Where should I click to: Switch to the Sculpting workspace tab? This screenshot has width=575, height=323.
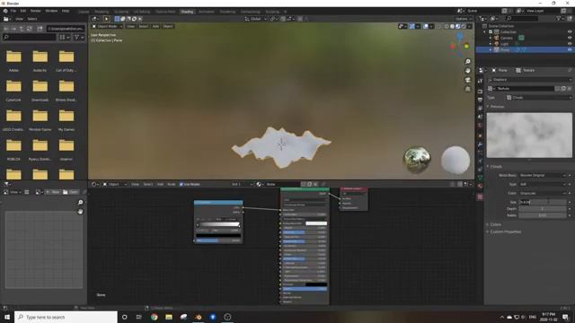point(121,12)
